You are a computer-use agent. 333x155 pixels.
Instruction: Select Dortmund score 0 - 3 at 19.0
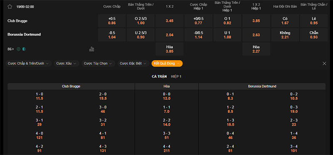coord(294,109)
